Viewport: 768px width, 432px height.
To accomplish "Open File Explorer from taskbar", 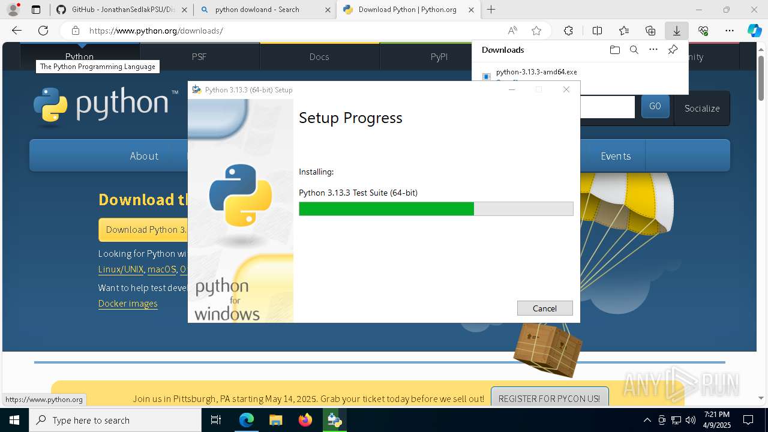I will (275, 420).
